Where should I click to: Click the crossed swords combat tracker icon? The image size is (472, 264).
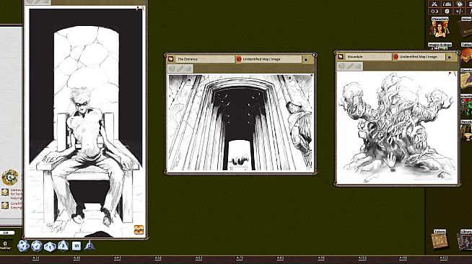pos(434,4)
